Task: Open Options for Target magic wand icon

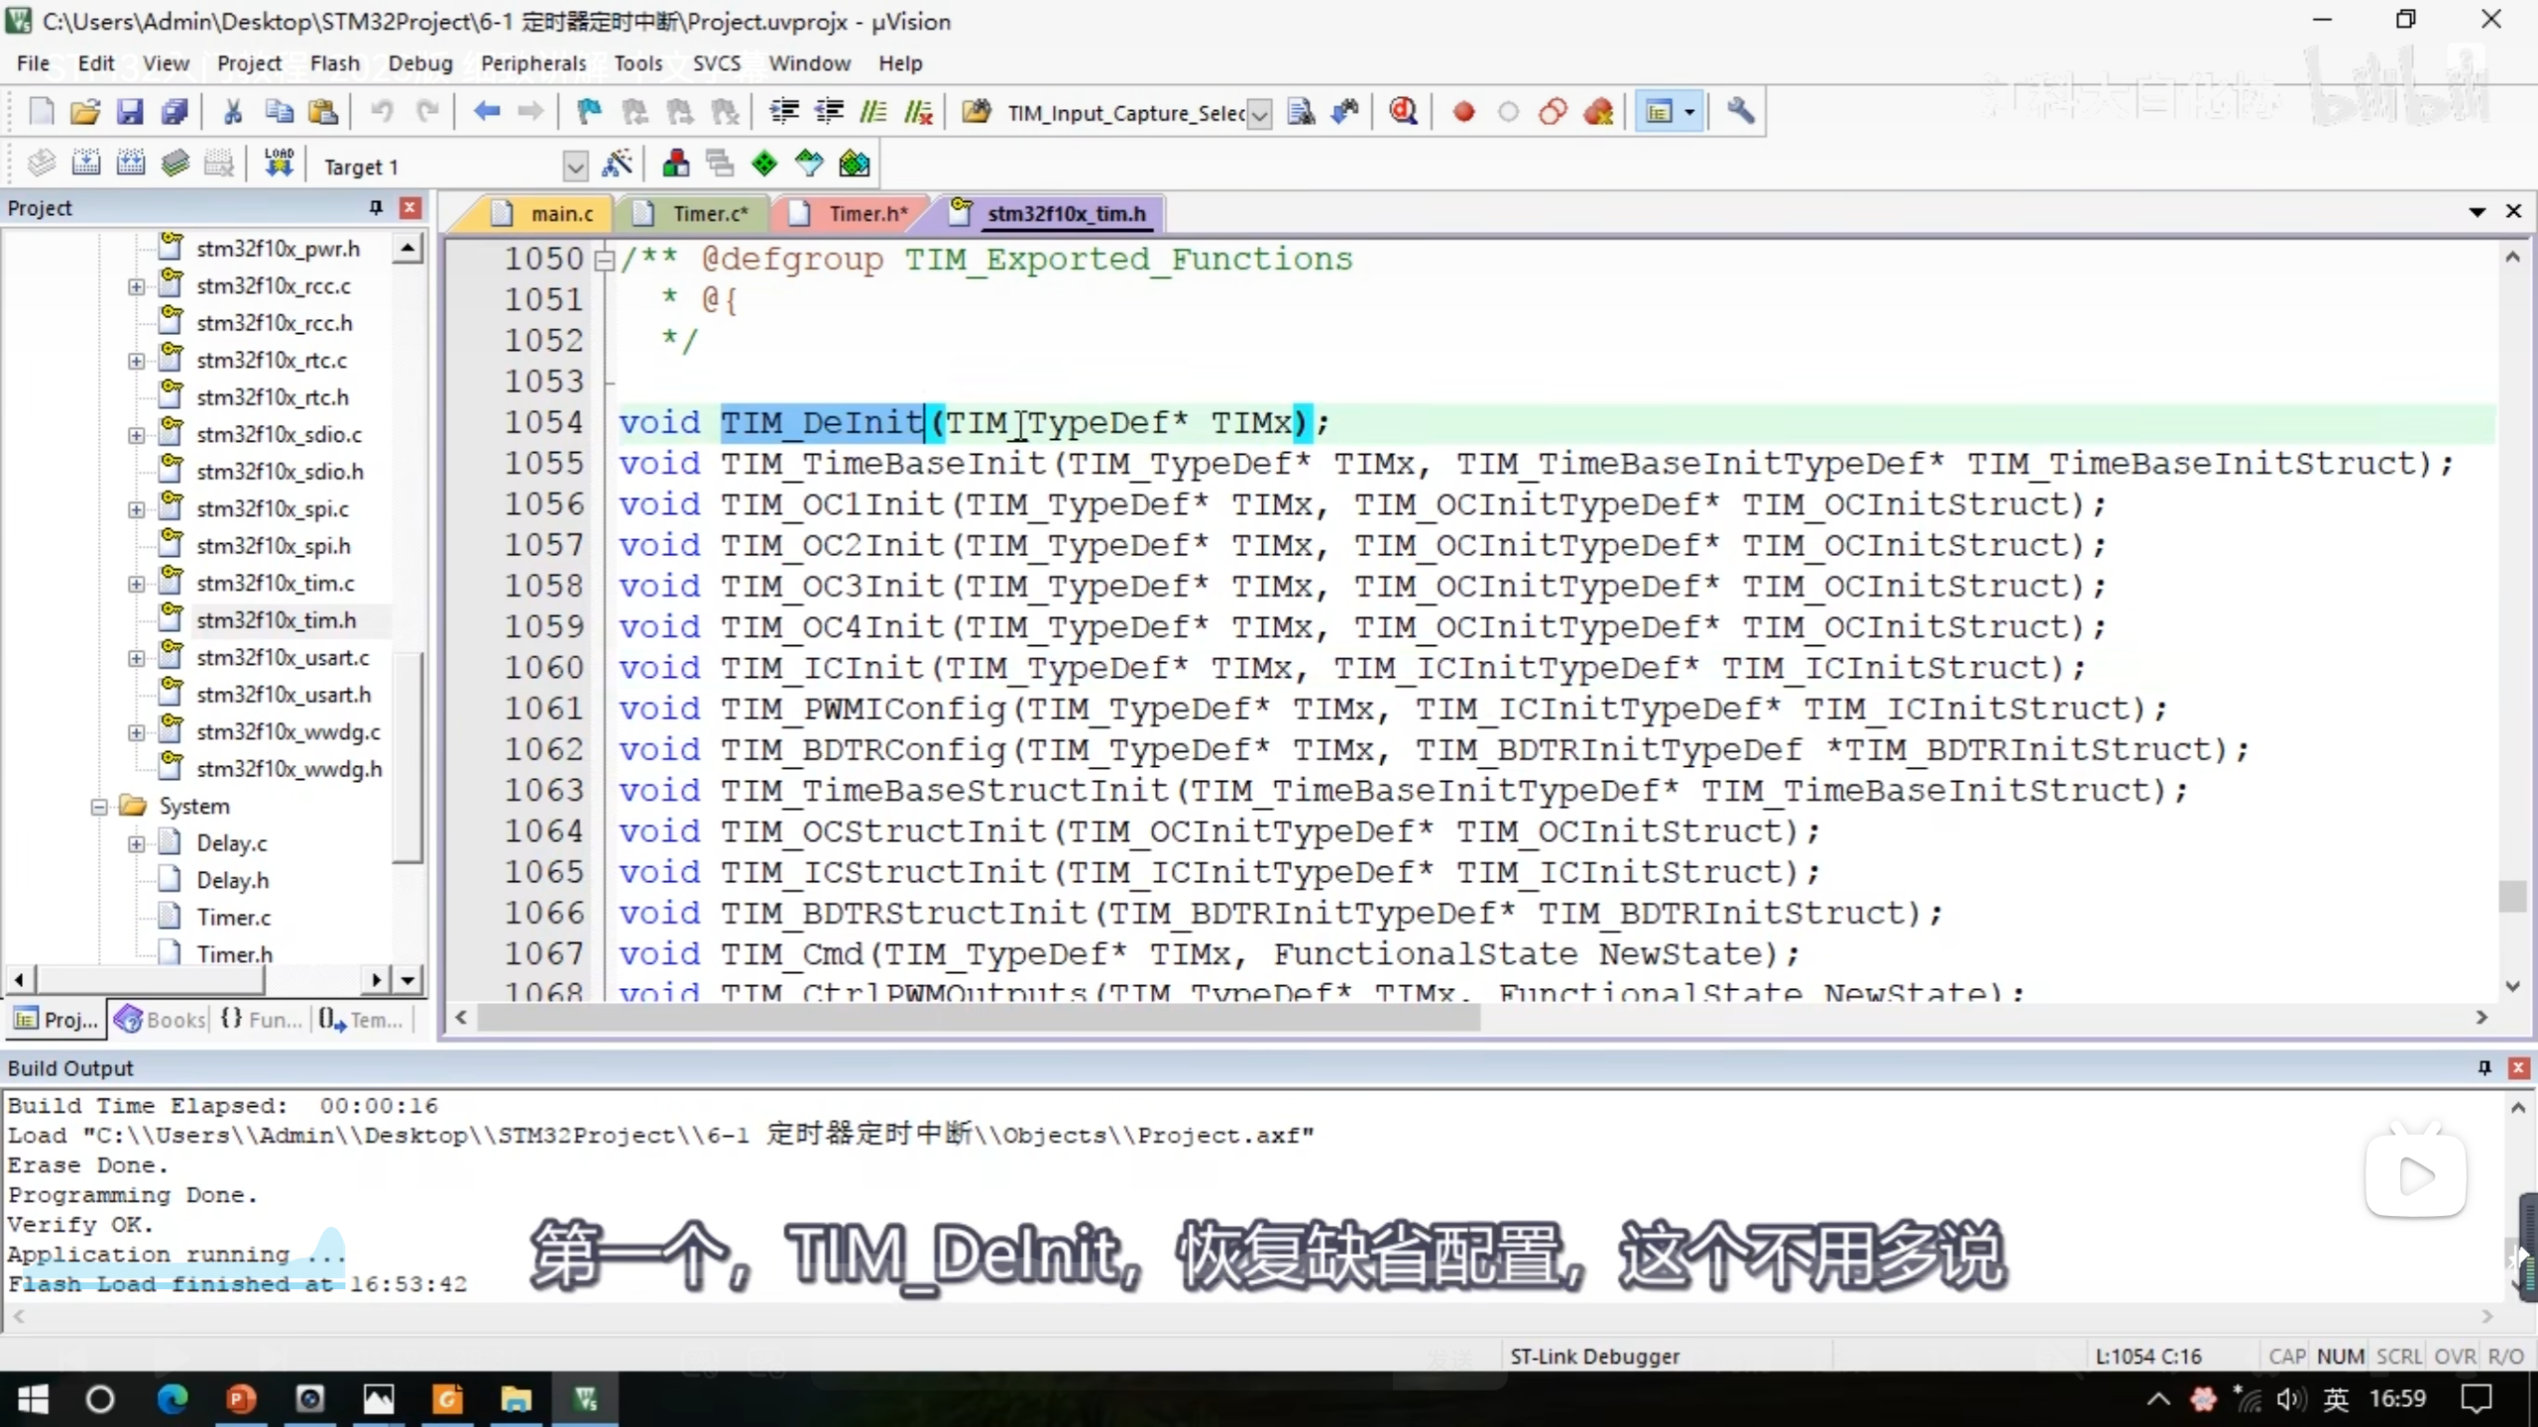Action: [x=617, y=165]
